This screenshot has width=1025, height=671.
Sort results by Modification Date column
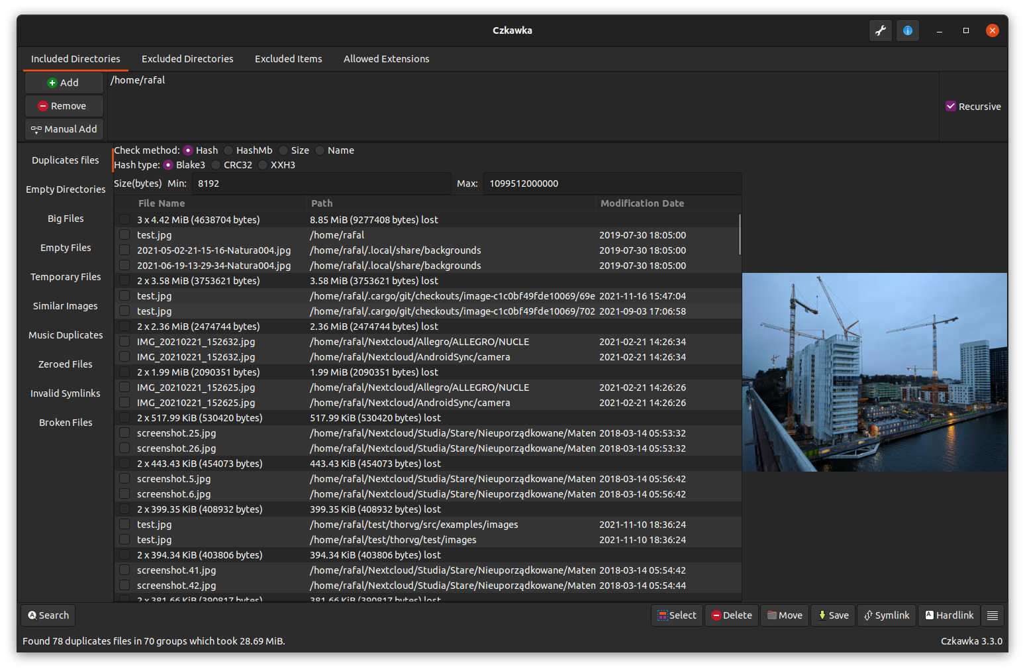click(x=642, y=203)
